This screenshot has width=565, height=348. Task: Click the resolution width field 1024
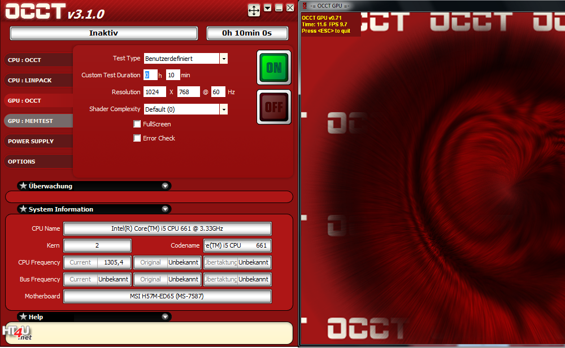(155, 92)
